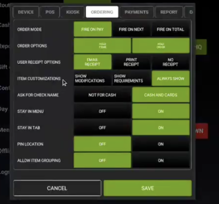Set Pin Location to off
This screenshot has width=219, height=204.
click(x=102, y=144)
